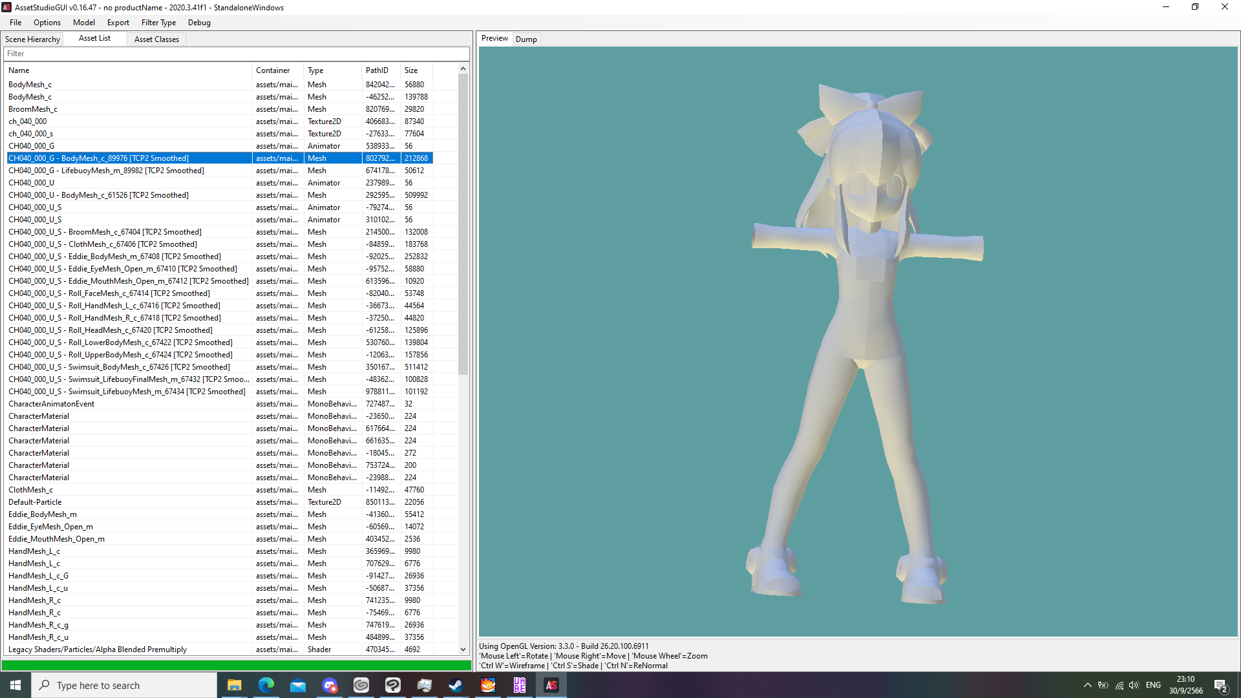This screenshot has height=698, width=1241.
Task: Click the 3D model preview viewport
Action: (858, 341)
